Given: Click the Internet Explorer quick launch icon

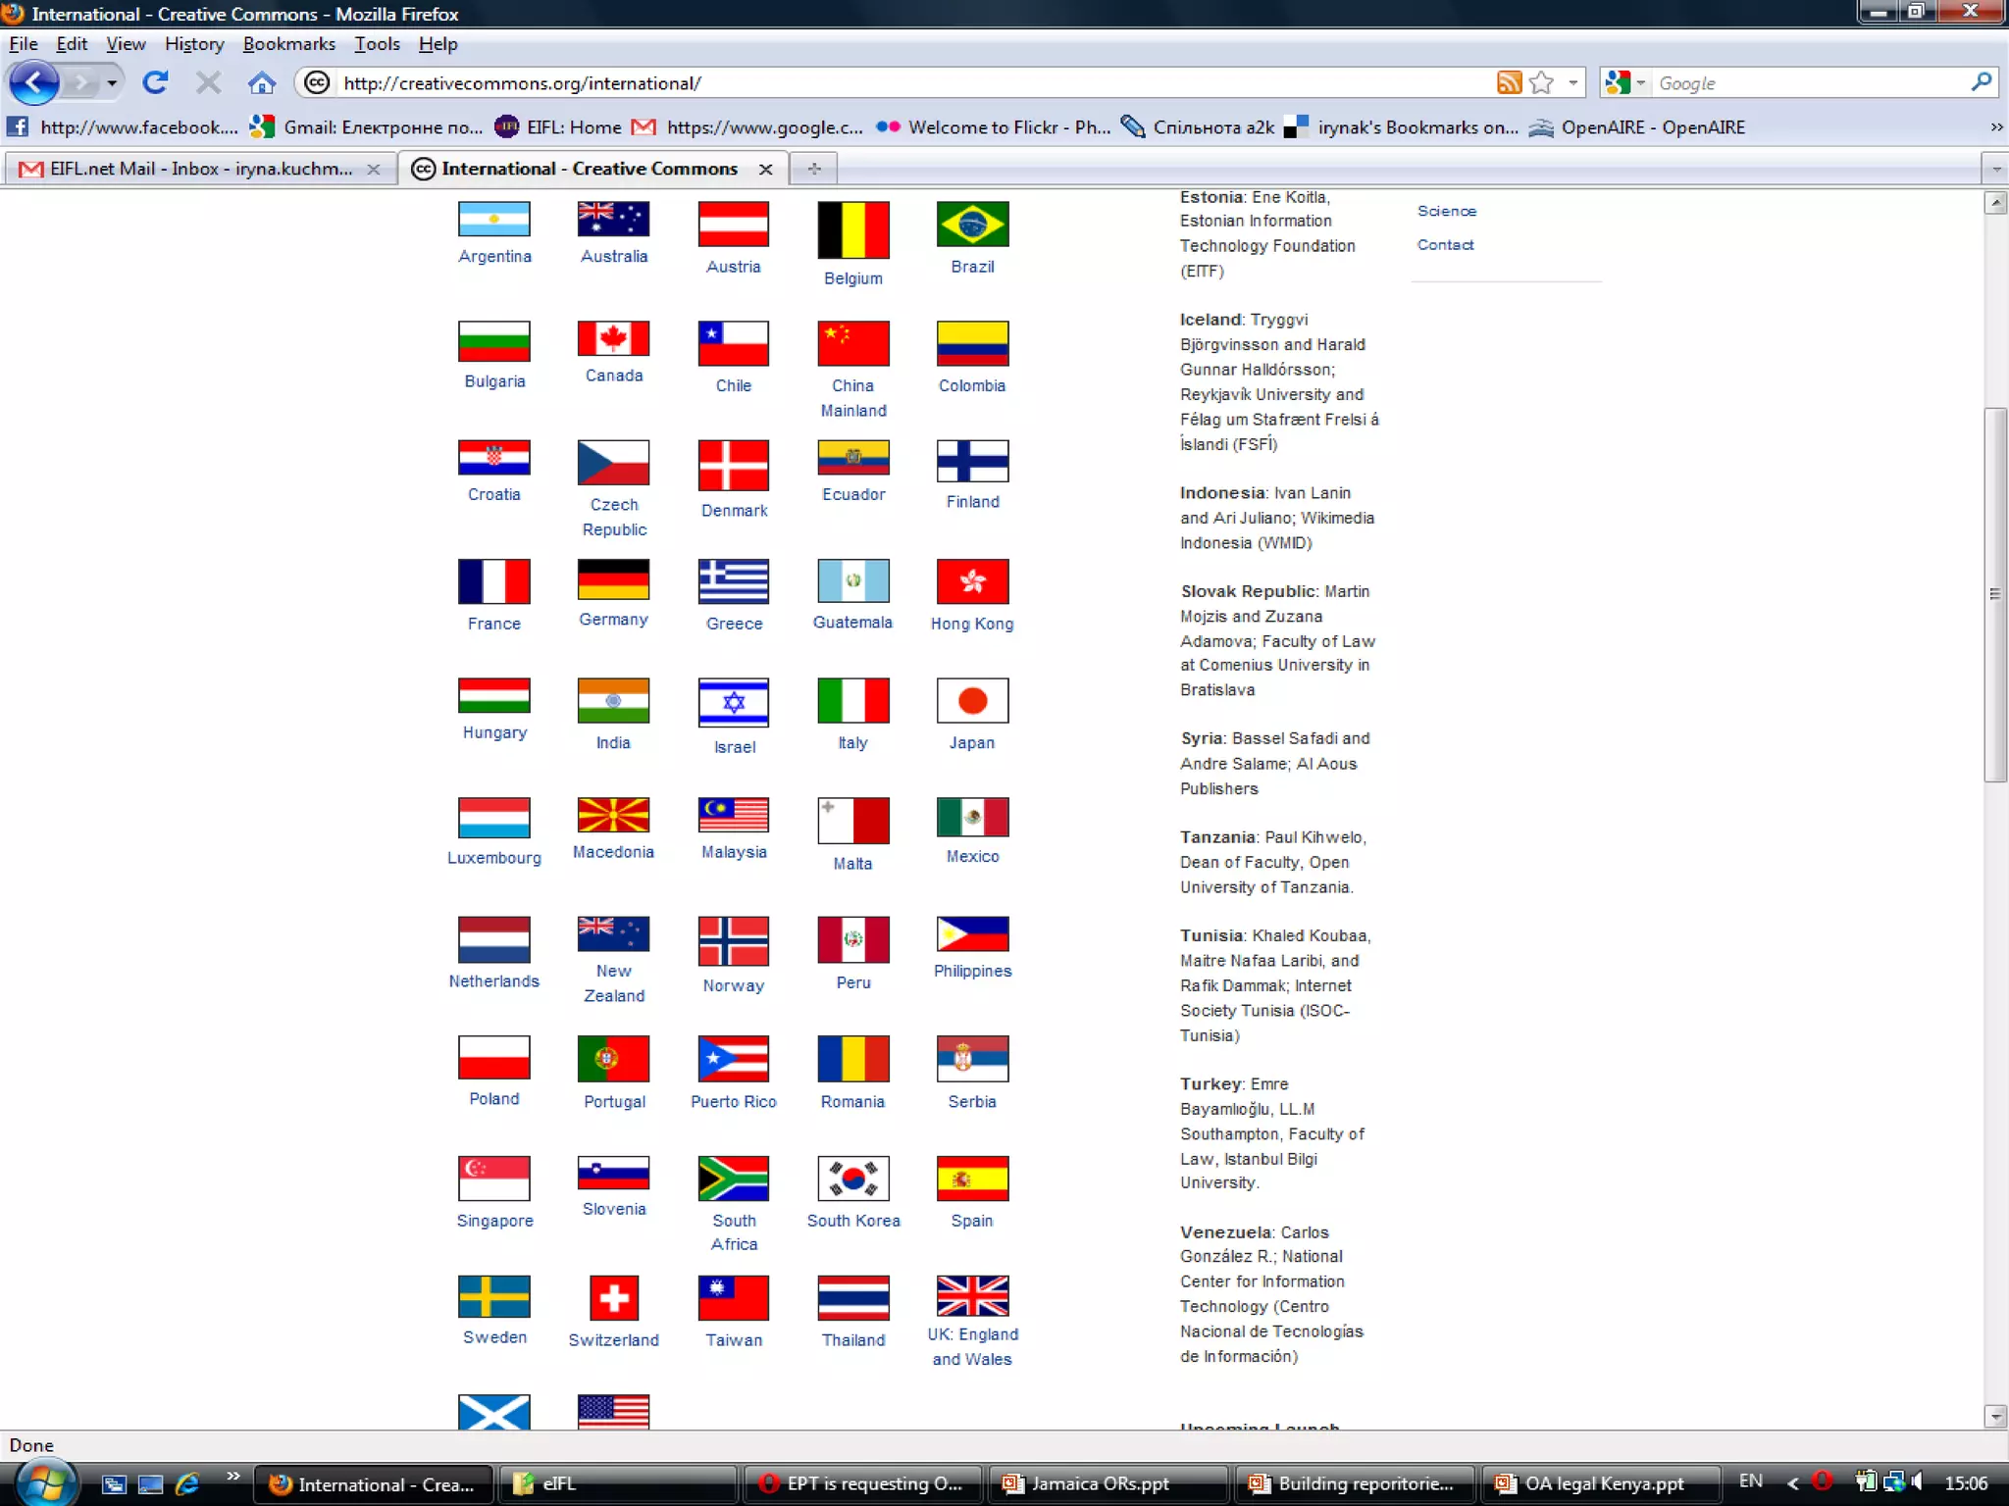Looking at the screenshot, I should [187, 1484].
